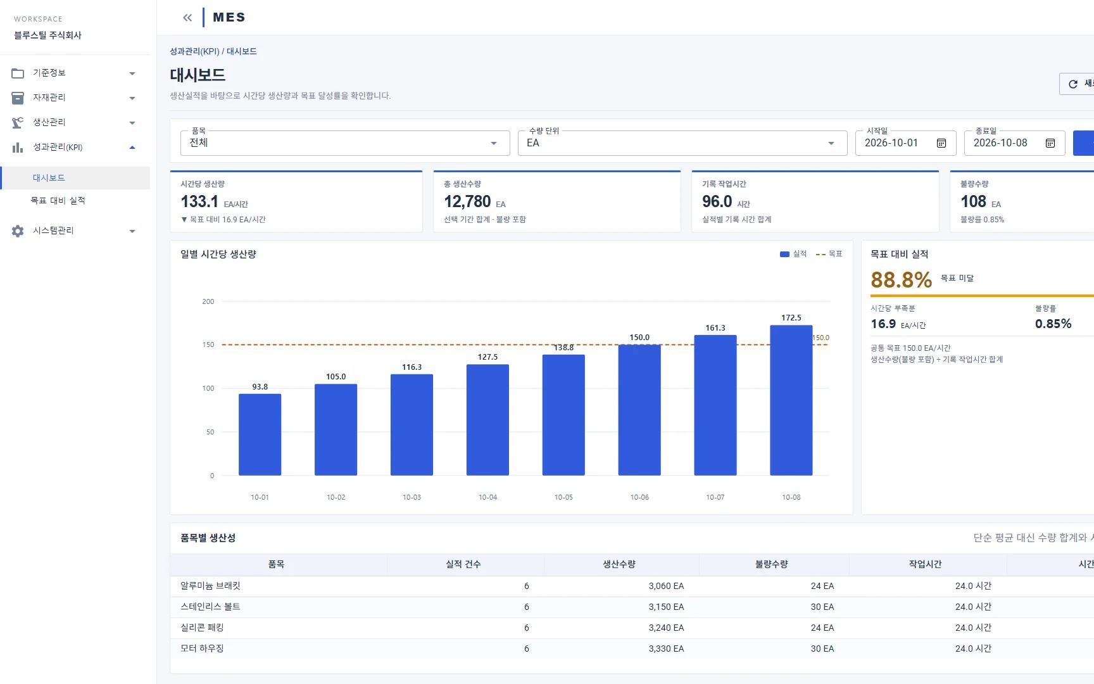
Task: Expand the 시스템관리 menu arrow
Action: point(132,231)
